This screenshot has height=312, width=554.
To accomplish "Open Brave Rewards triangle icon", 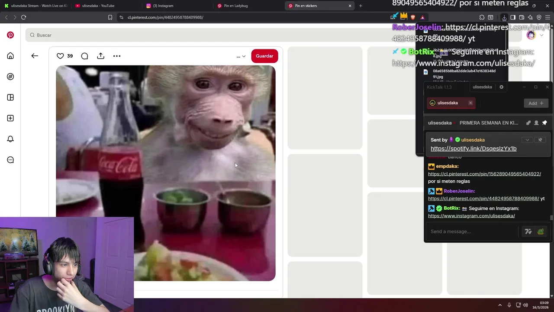I will [x=422, y=17].
